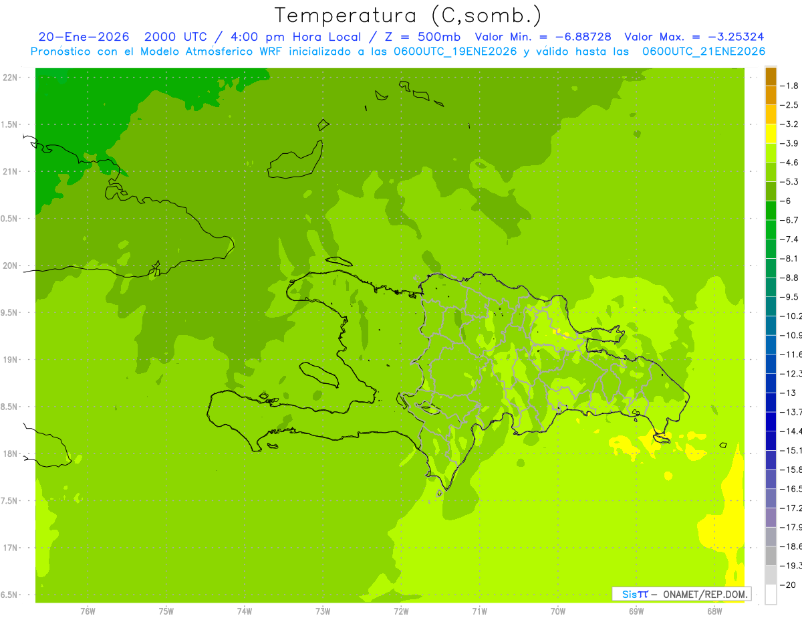Click the '-2.5' color scale label

(x=789, y=105)
